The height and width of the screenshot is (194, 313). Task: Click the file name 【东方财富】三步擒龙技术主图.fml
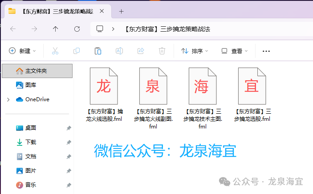pyautogui.click(x=203, y=119)
